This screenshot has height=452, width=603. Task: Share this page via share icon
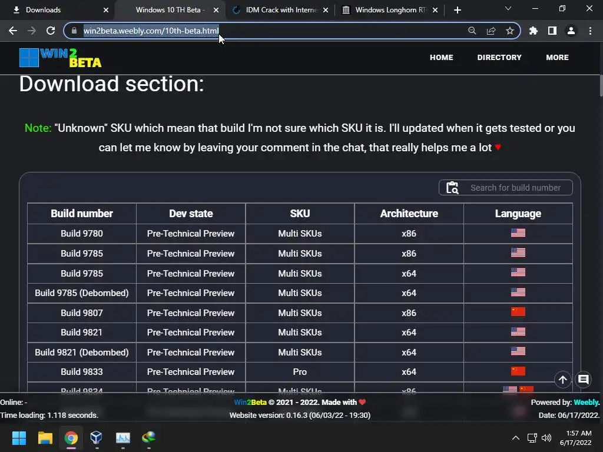tap(491, 31)
